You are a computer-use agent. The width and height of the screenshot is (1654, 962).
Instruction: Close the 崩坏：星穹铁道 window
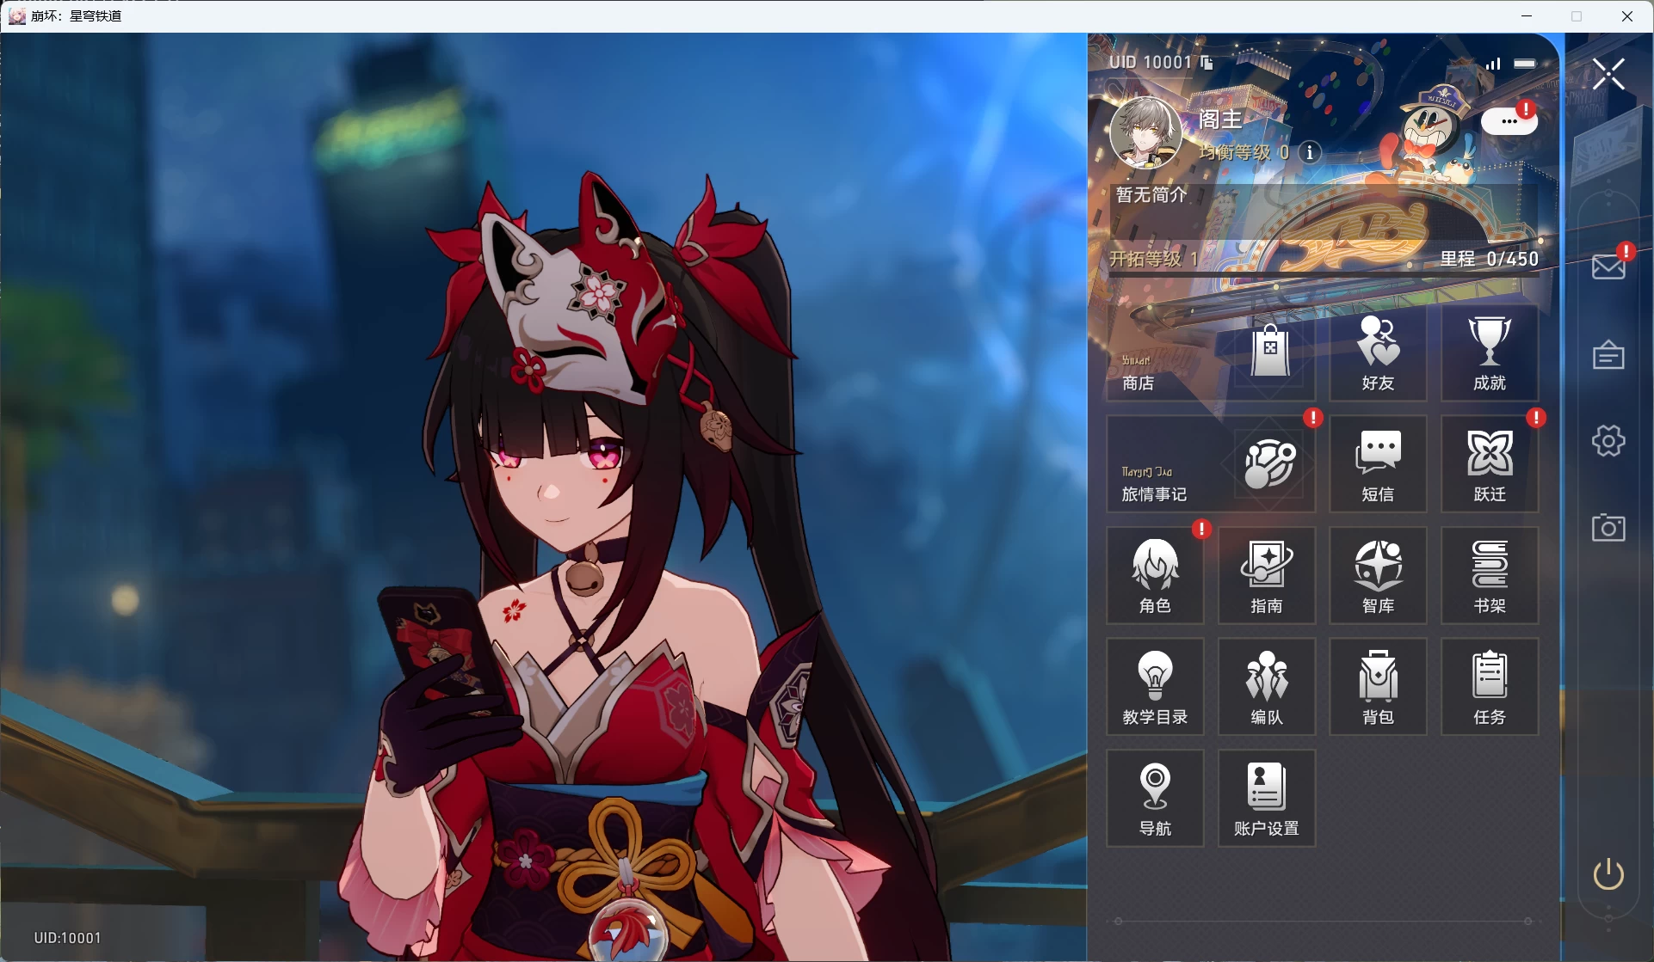(1626, 16)
